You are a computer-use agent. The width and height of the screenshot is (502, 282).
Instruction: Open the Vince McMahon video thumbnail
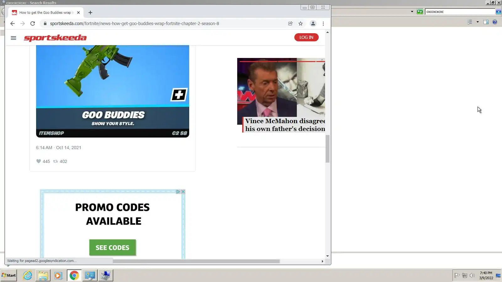pyautogui.click(x=281, y=87)
